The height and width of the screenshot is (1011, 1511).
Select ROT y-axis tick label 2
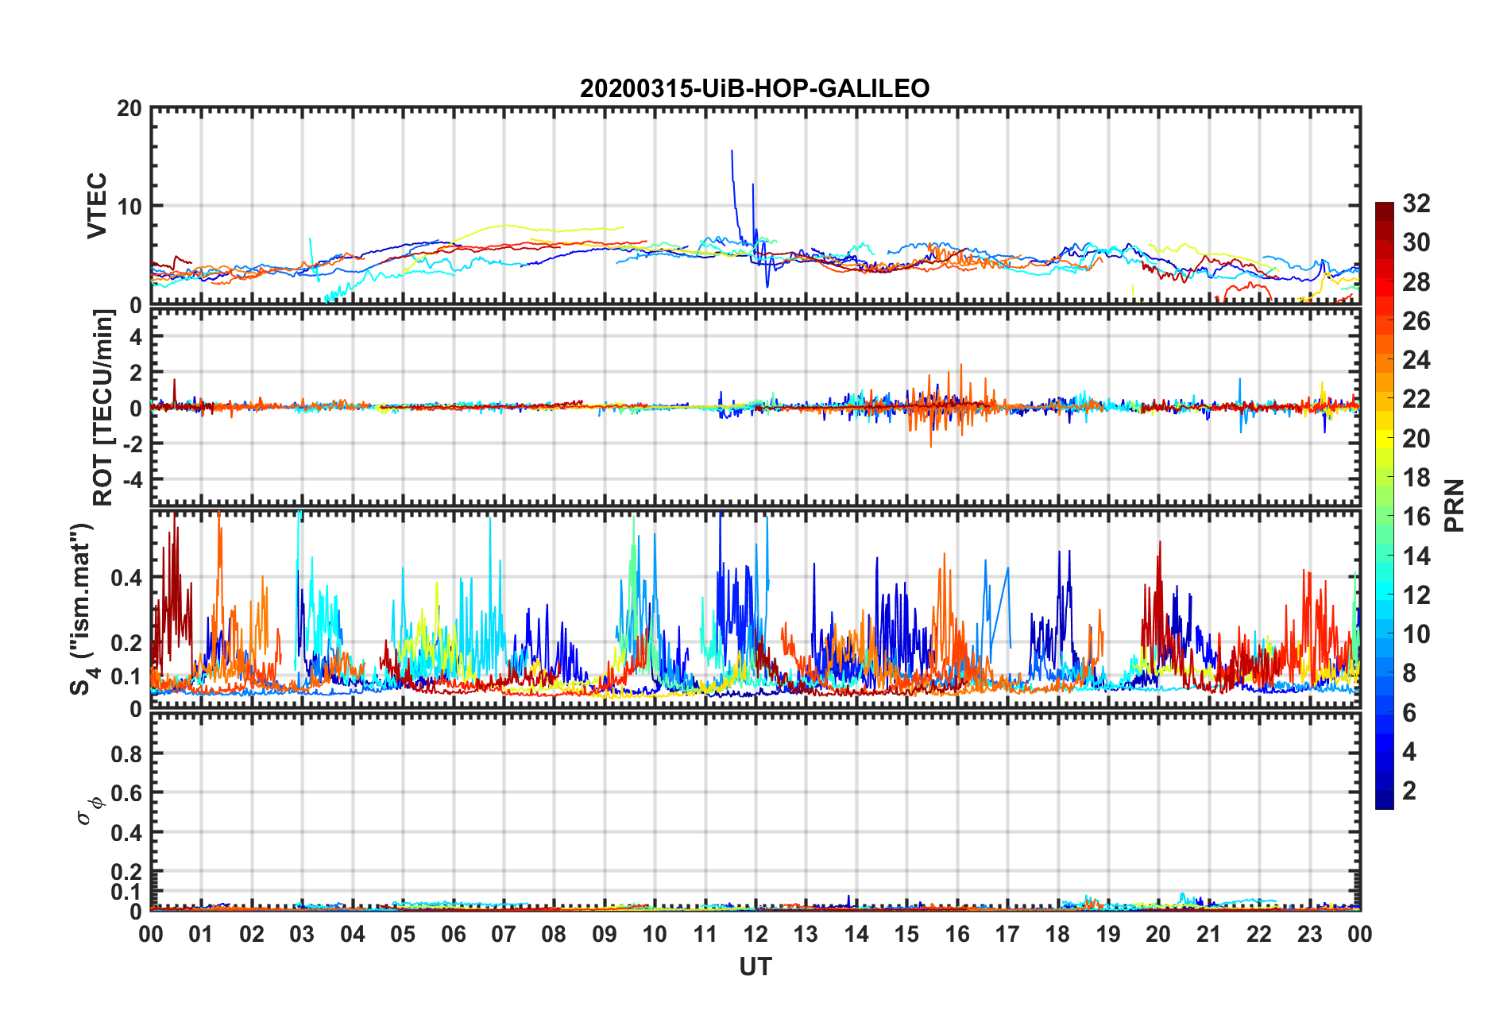[x=136, y=372]
